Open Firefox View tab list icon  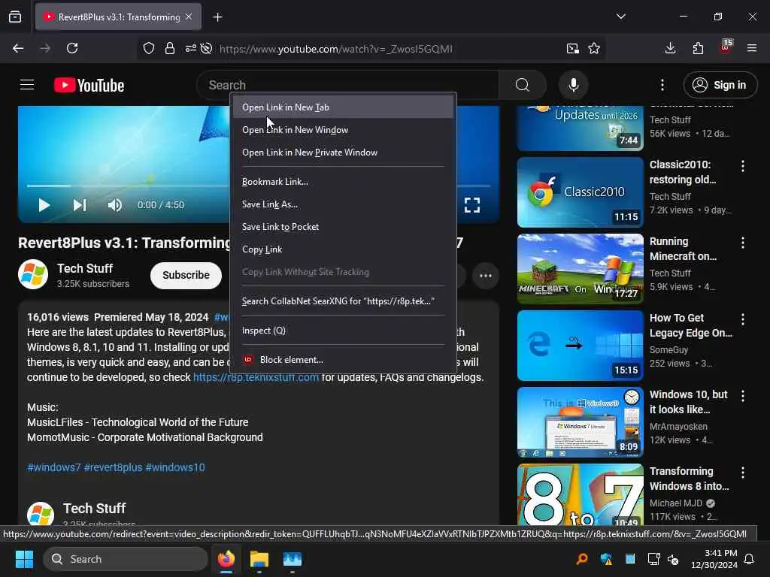pyautogui.click(x=15, y=17)
